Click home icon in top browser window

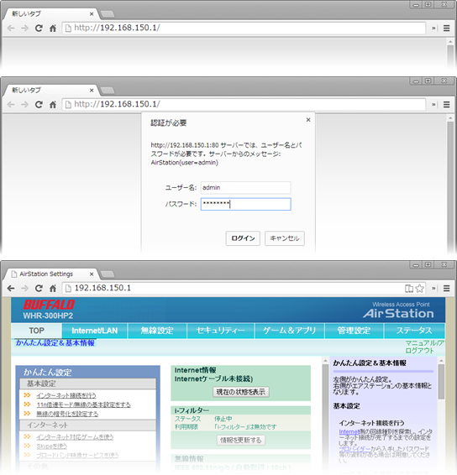53,29
